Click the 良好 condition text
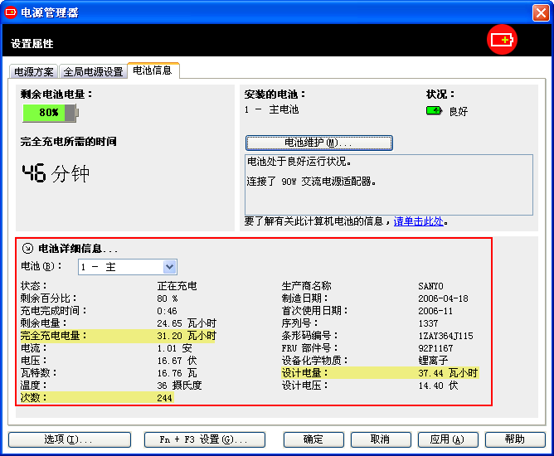 click(x=459, y=112)
